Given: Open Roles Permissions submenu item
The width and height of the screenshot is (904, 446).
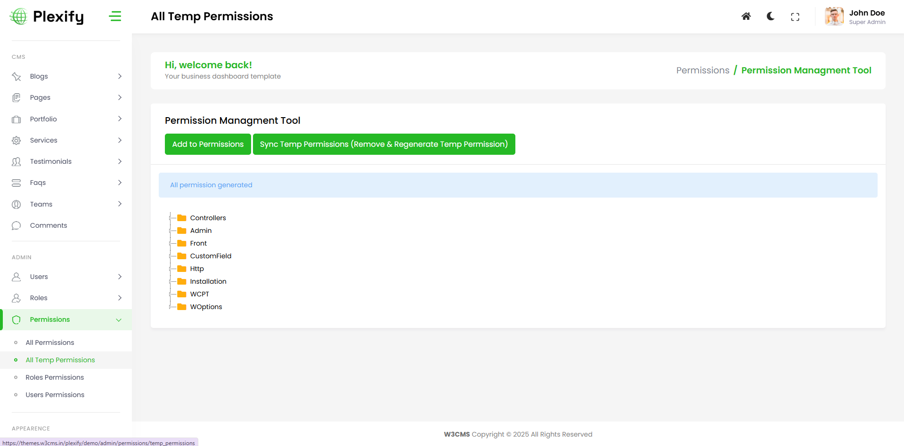Looking at the screenshot, I should [x=55, y=377].
